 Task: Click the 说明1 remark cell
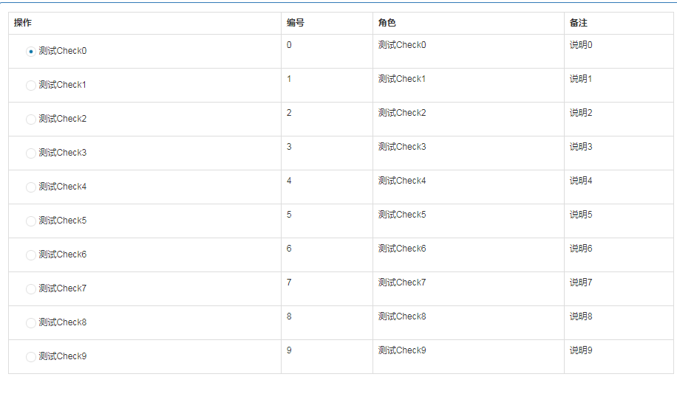pyautogui.click(x=619, y=86)
